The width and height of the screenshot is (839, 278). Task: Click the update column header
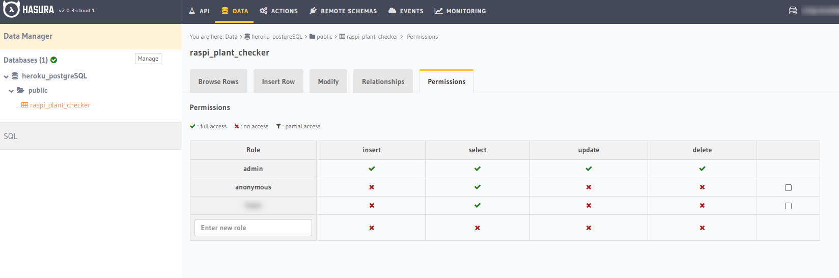(x=589, y=150)
